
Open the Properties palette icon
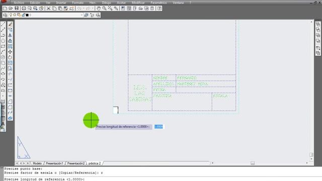[x=123, y=9]
